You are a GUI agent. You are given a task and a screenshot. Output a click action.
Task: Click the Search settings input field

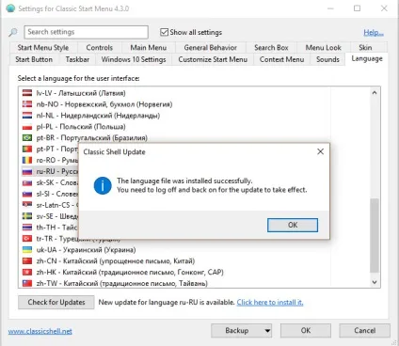(x=86, y=32)
